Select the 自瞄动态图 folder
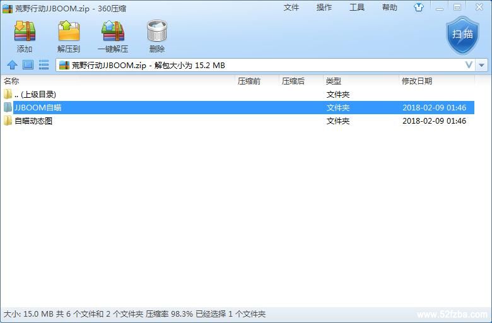The height and width of the screenshot is (323, 492). pos(33,121)
